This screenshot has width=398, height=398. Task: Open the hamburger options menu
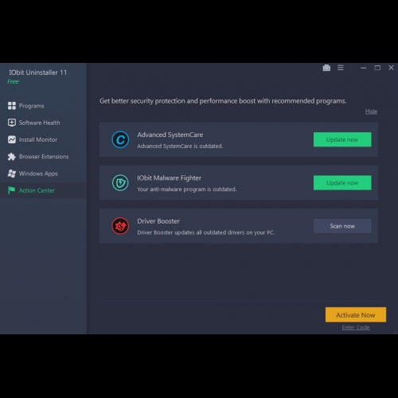(x=341, y=68)
